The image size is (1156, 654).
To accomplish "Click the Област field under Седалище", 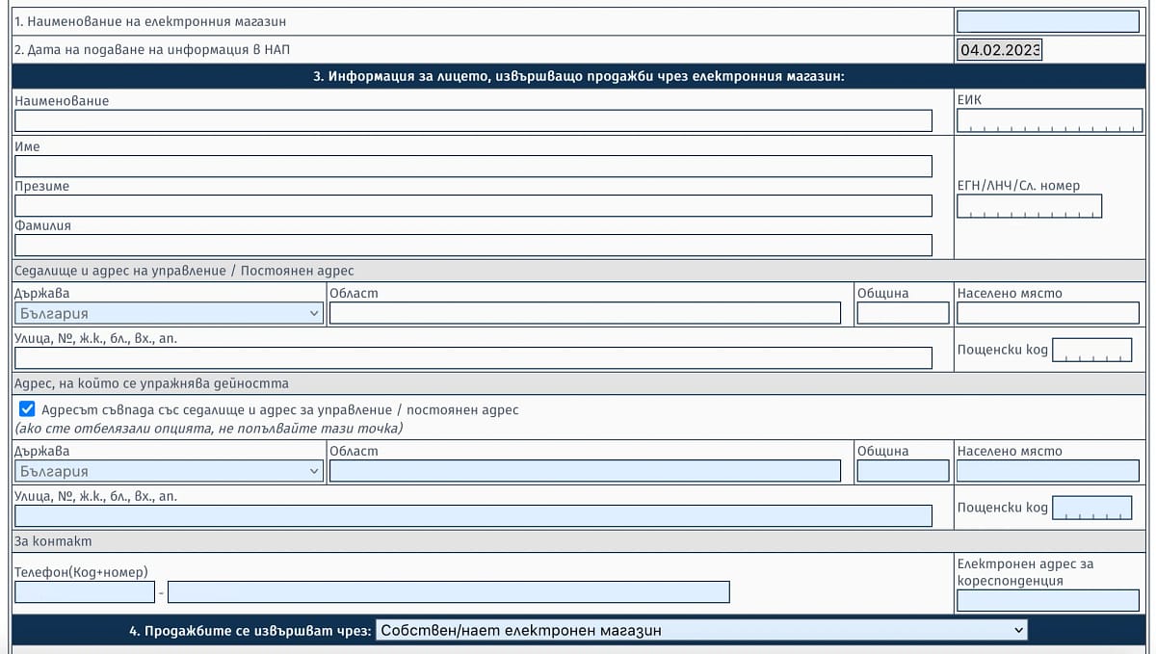I will [x=585, y=313].
